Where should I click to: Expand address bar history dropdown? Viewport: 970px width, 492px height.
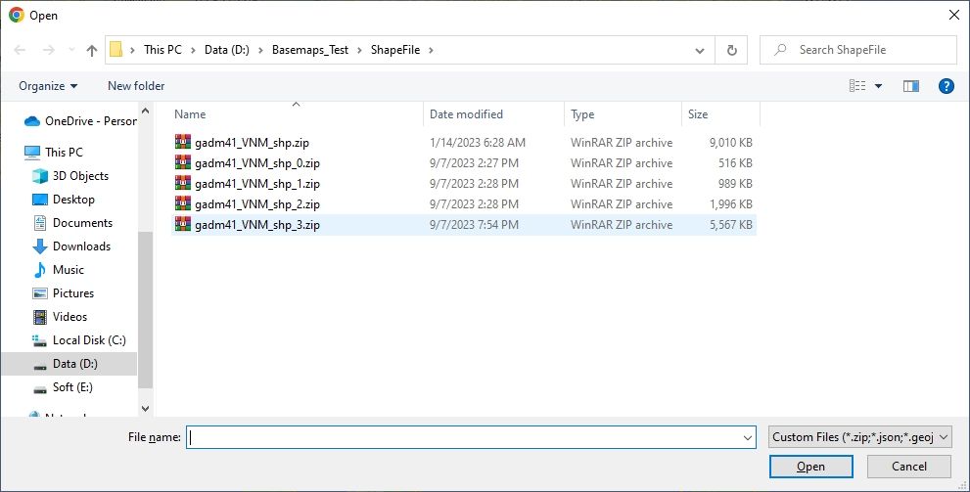[699, 50]
